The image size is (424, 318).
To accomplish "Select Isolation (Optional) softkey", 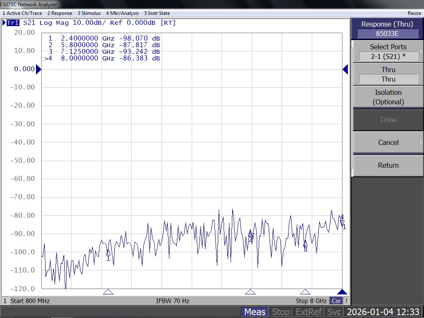I will tap(388, 97).
